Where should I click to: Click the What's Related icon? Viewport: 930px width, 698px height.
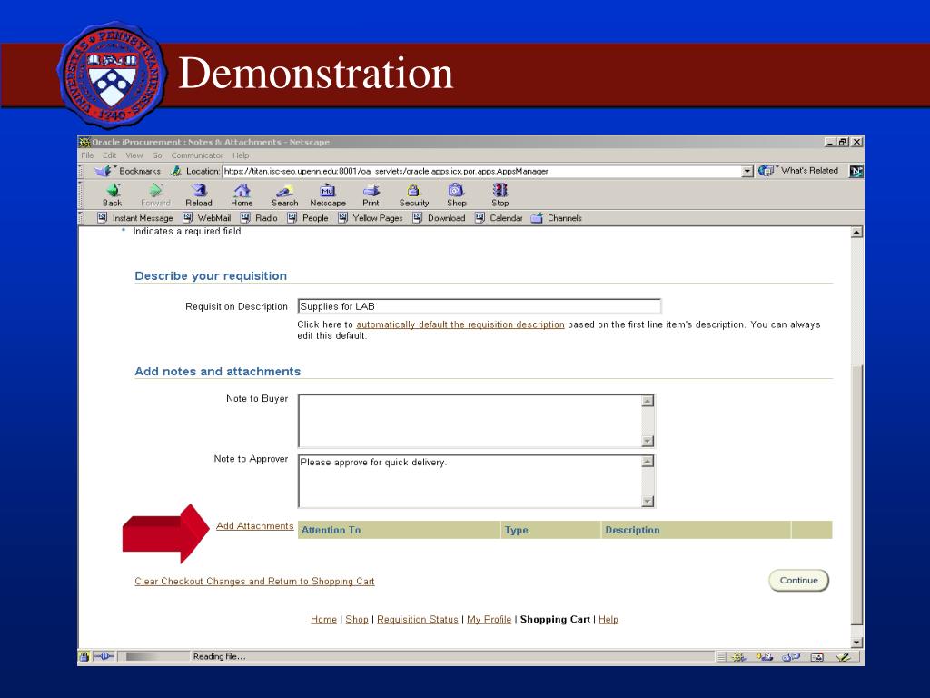pyautogui.click(x=766, y=170)
